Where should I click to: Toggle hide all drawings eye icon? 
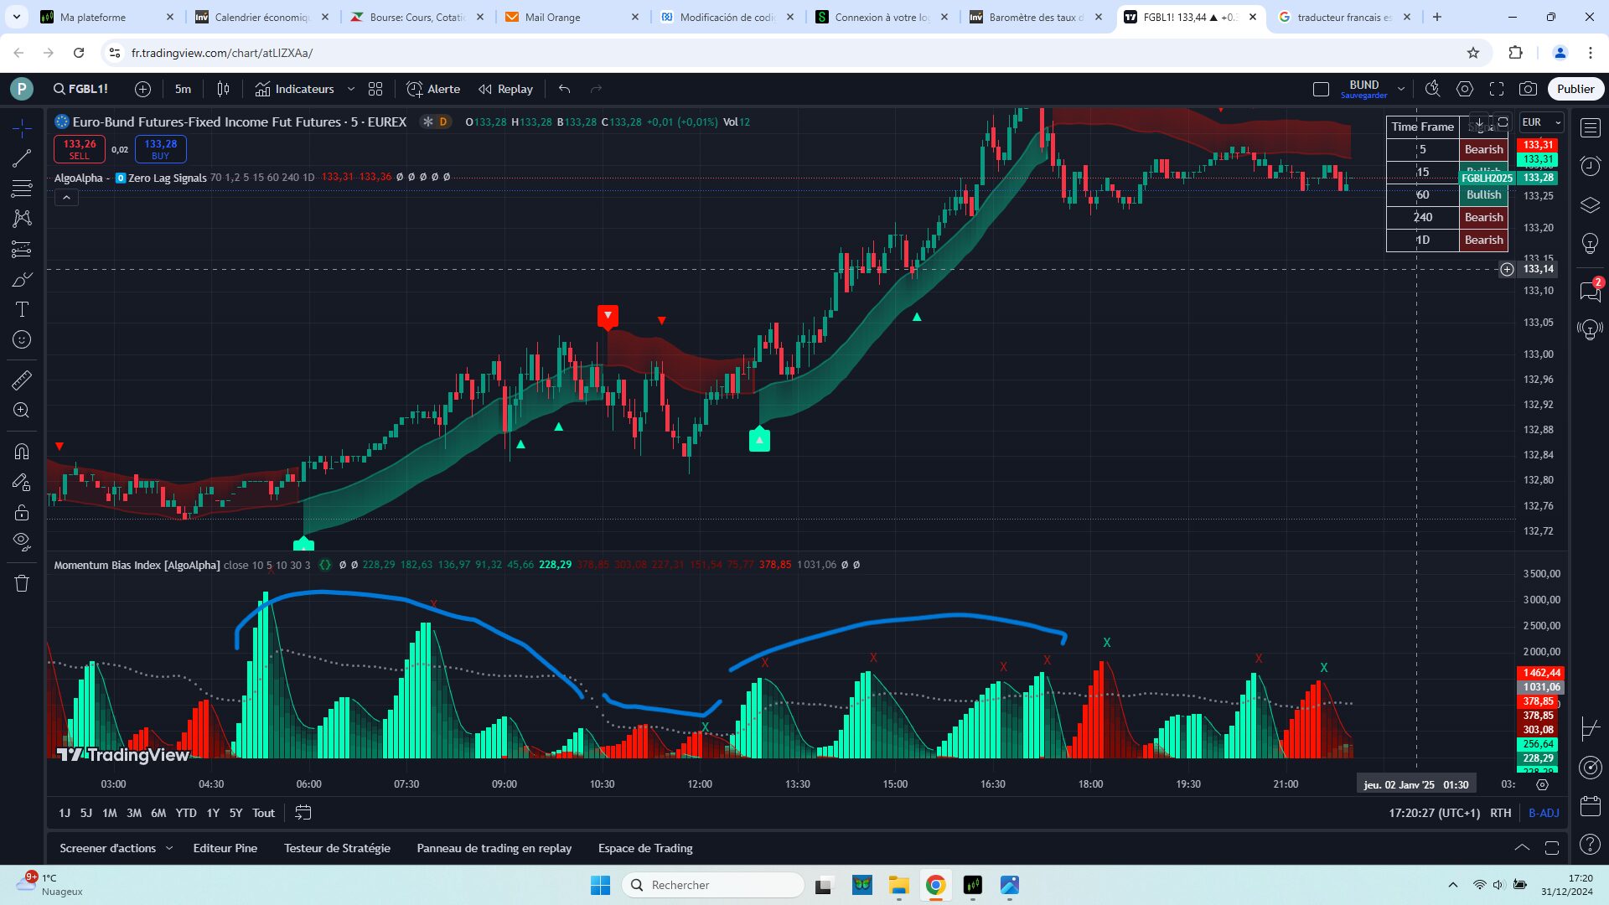coord(22,540)
